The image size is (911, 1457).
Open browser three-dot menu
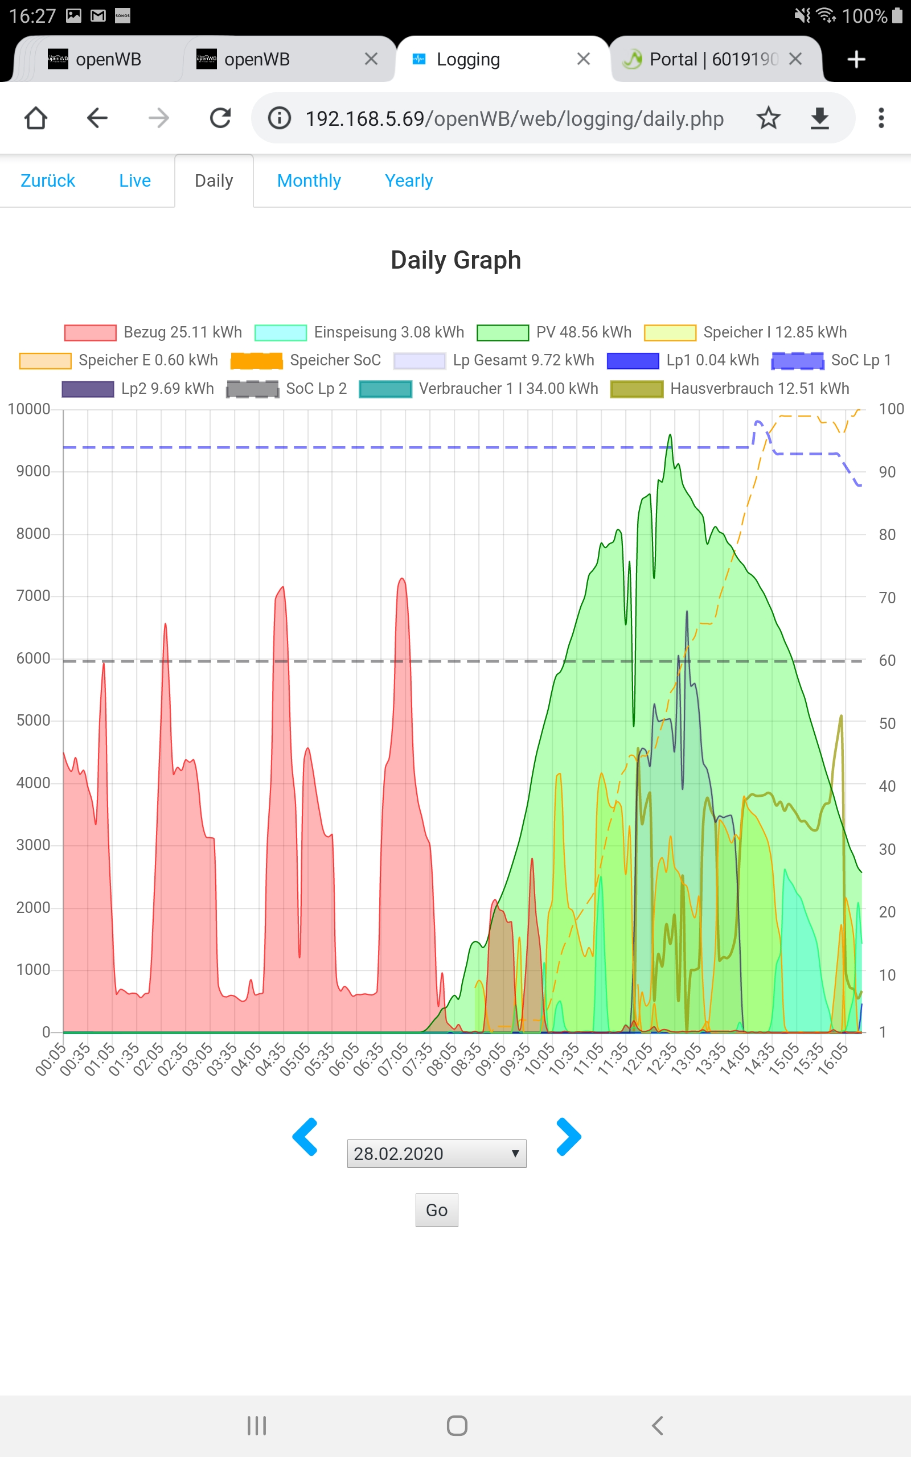(881, 118)
